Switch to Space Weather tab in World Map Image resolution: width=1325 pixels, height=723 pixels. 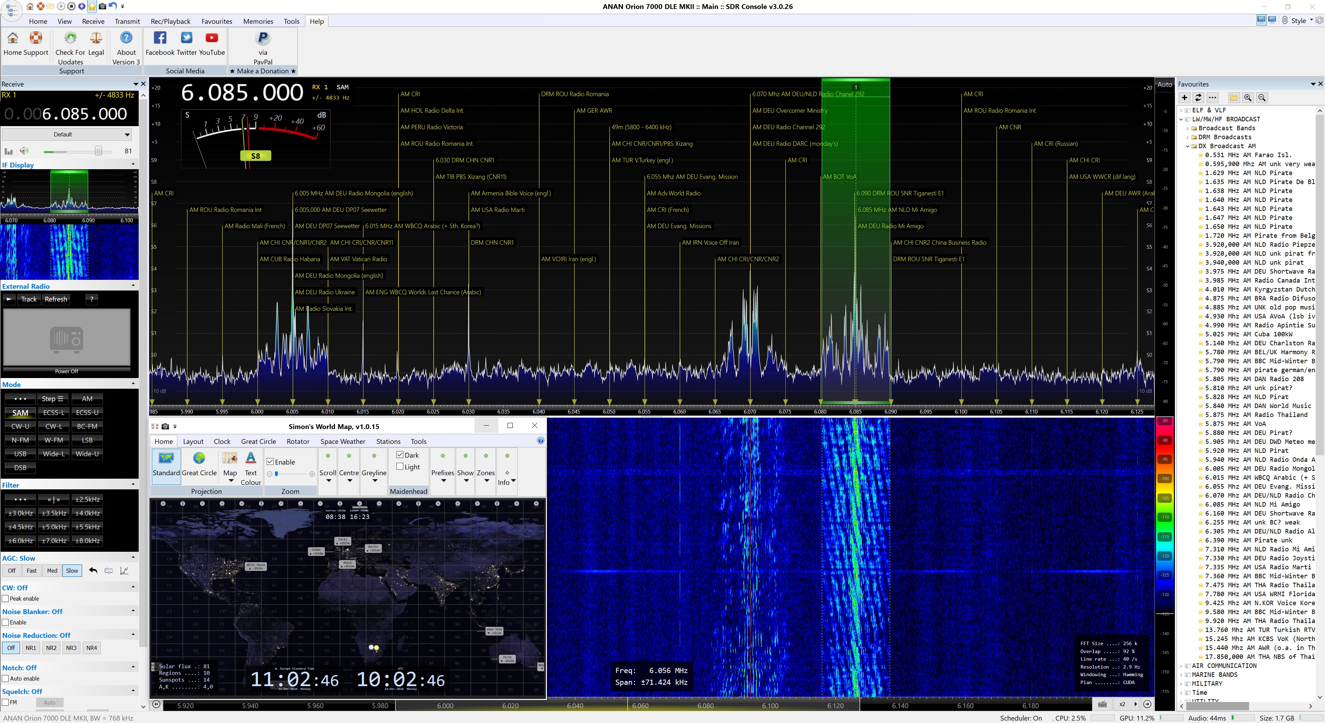click(343, 441)
